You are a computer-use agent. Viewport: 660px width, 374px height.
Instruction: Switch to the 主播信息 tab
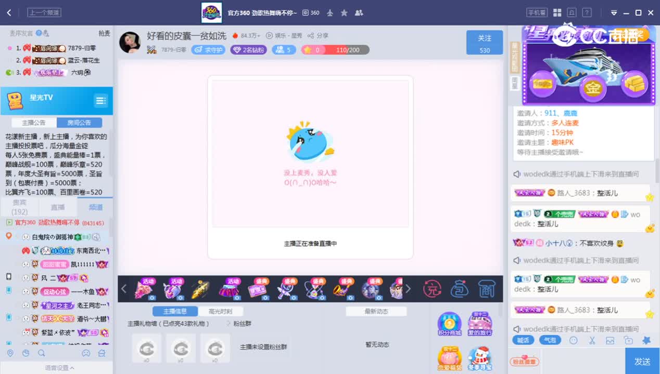(x=175, y=311)
